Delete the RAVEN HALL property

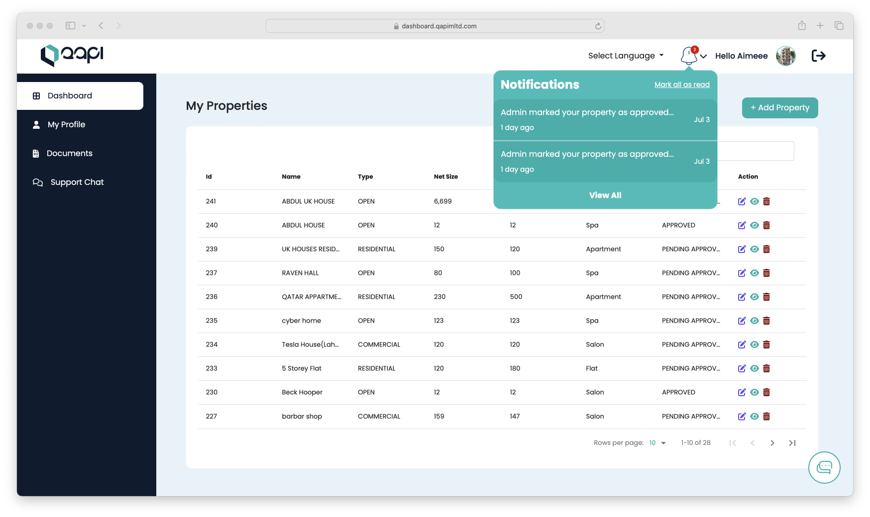point(766,273)
